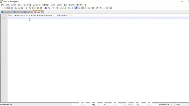Viewport: 189px width, 106px height.
Task: Click the Close All documents toolbar icon
Action: 19,8
